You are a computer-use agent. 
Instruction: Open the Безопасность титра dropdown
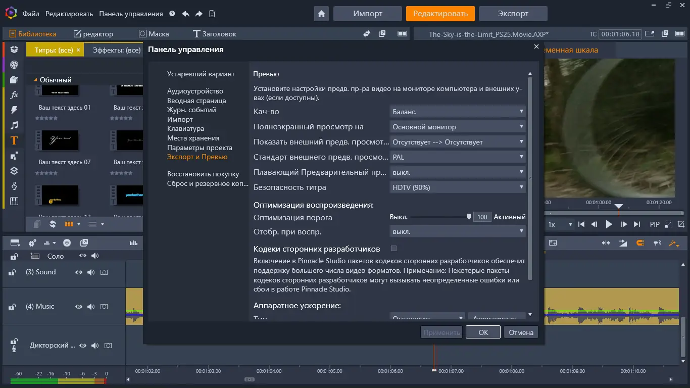[x=457, y=187]
